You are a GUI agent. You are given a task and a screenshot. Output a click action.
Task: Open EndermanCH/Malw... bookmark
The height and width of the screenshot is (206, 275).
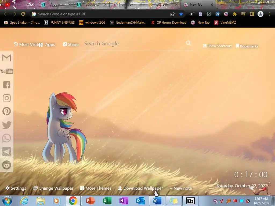point(128,23)
